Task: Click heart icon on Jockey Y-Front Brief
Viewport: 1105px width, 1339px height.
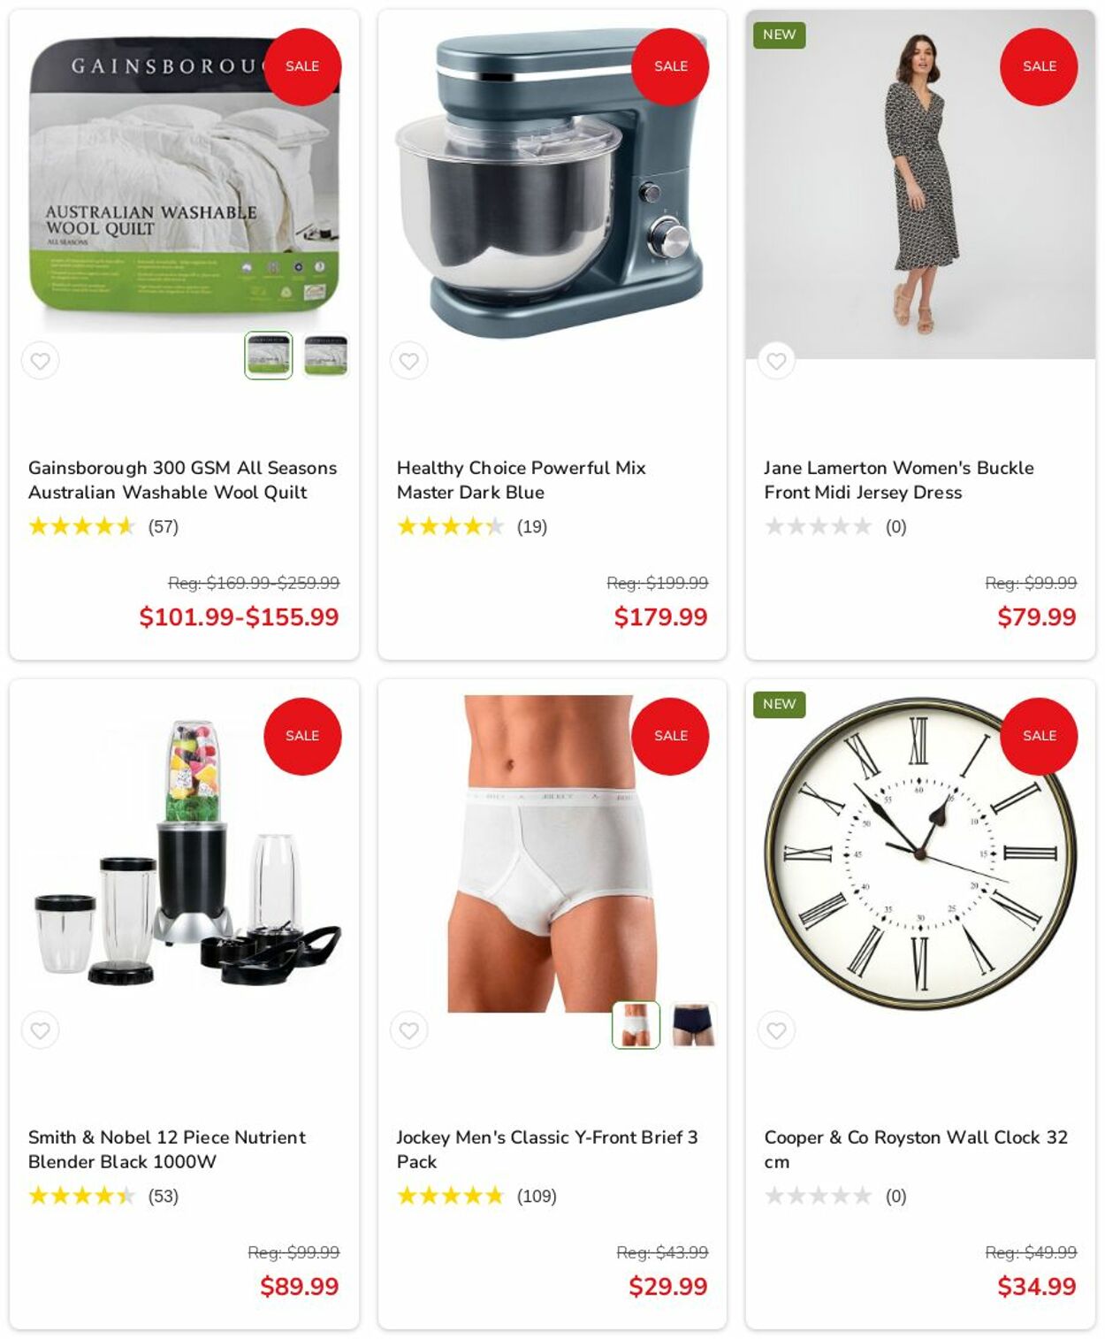Action: [x=408, y=1030]
